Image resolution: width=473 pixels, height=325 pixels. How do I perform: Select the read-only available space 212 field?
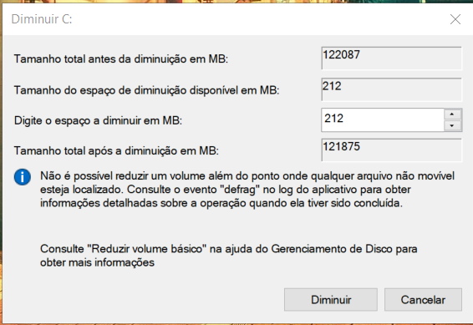pyautogui.click(x=392, y=89)
